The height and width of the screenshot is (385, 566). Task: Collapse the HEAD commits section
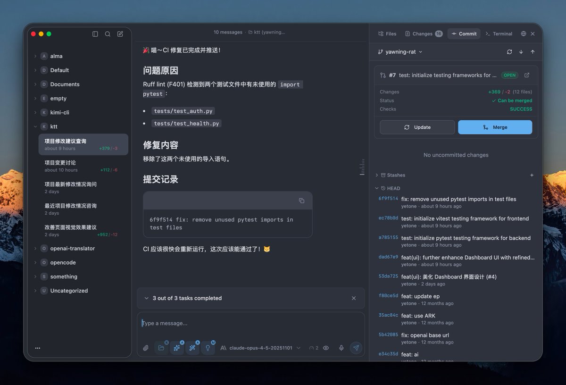click(387, 188)
